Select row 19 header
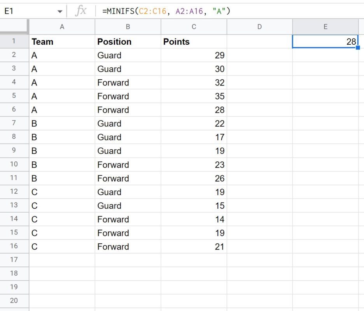The height and width of the screenshot is (311, 364). click(x=14, y=287)
